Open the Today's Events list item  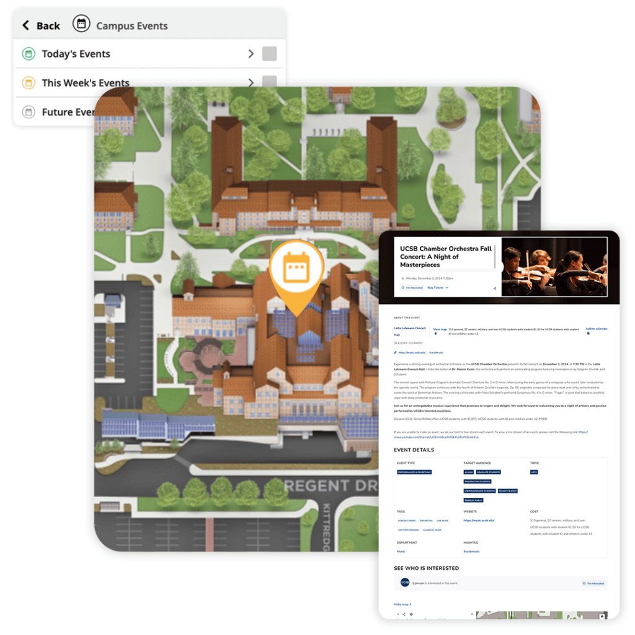76,54
